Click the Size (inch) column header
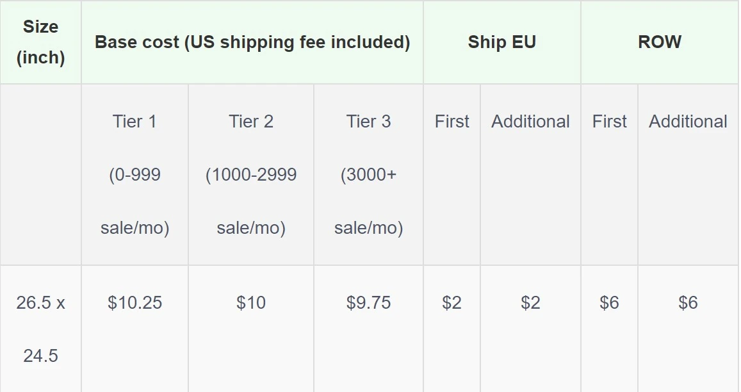Viewport: 741px width, 392px height. pos(40,42)
